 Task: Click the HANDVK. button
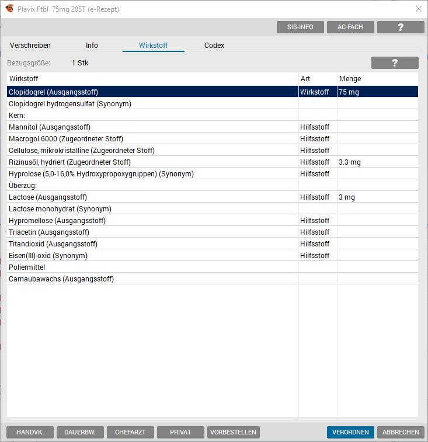click(x=30, y=432)
